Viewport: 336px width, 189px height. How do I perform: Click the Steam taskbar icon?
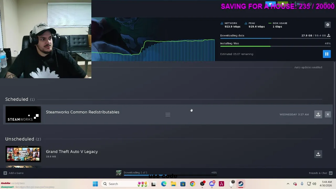pyautogui.click(x=241, y=184)
